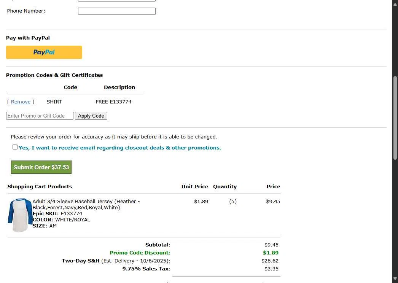Click the 'Yes, I want to receive email' label
The image size is (398, 283).
[119, 148]
